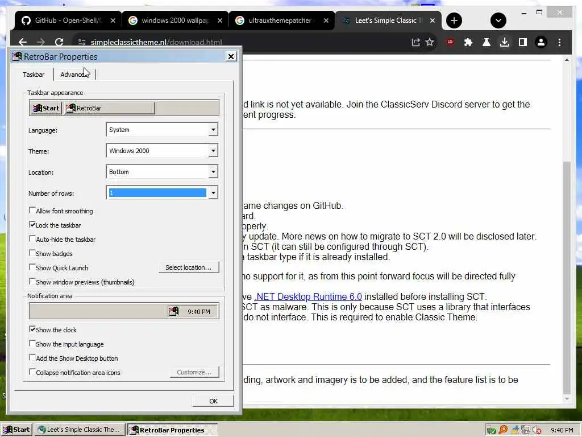Open the Location dropdown arrow
The width and height of the screenshot is (582, 437).
coord(213,172)
